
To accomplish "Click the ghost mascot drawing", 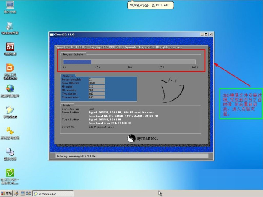I will 168,90.
